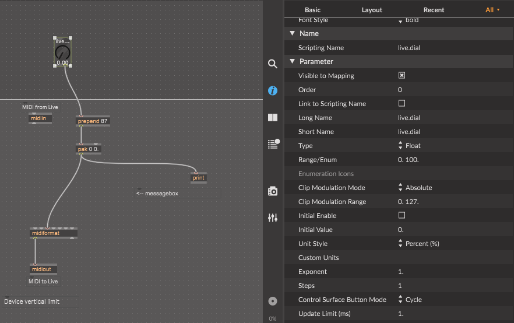The image size is (514, 323).
Task: Open the Max Console list icon
Action: (x=273, y=144)
